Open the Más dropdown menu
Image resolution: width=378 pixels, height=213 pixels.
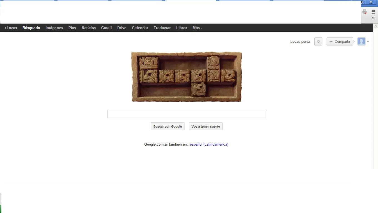(197, 28)
